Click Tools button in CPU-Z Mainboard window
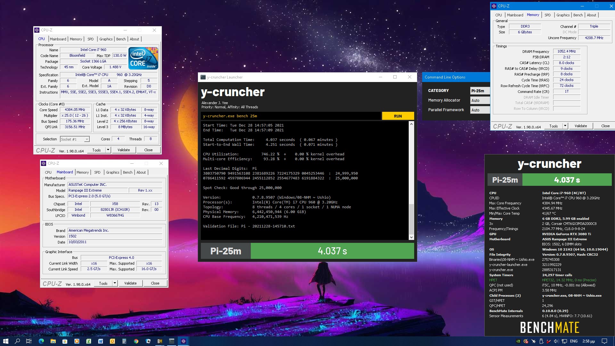This screenshot has height=346, width=615. [x=103, y=283]
